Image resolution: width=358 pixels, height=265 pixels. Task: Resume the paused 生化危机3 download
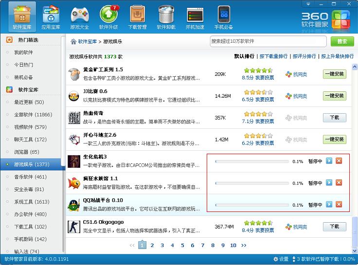[329, 161]
